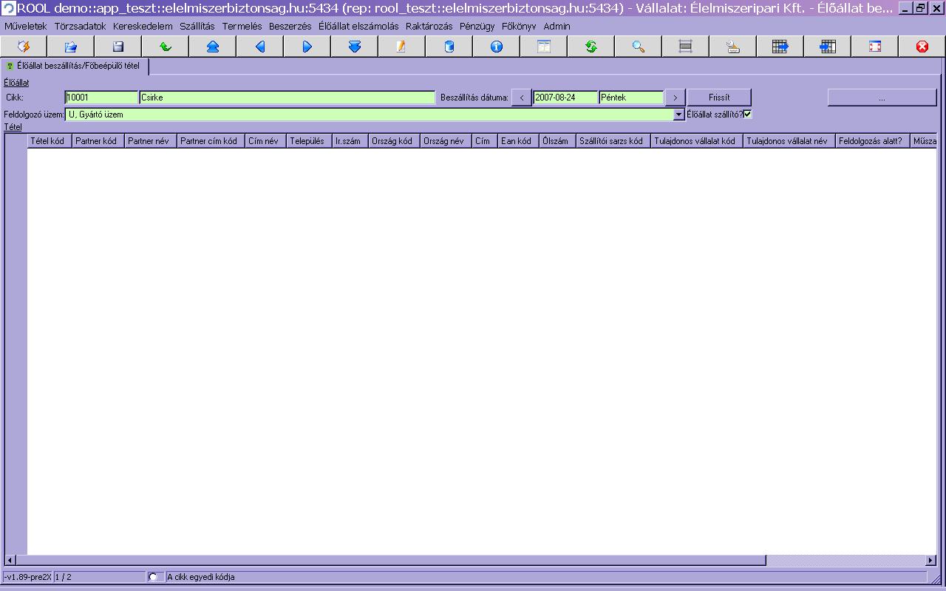Toggle the Élőállat szállító checkbox
946x591 pixels.
pos(747,114)
